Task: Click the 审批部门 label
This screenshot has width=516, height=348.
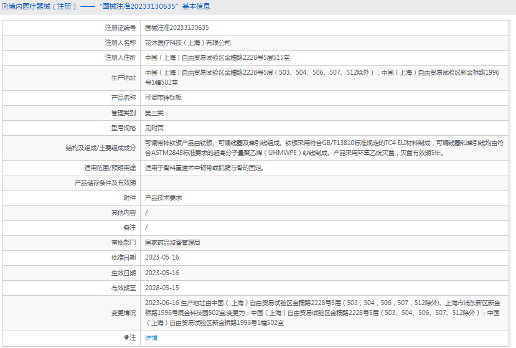Action: tap(123, 243)
